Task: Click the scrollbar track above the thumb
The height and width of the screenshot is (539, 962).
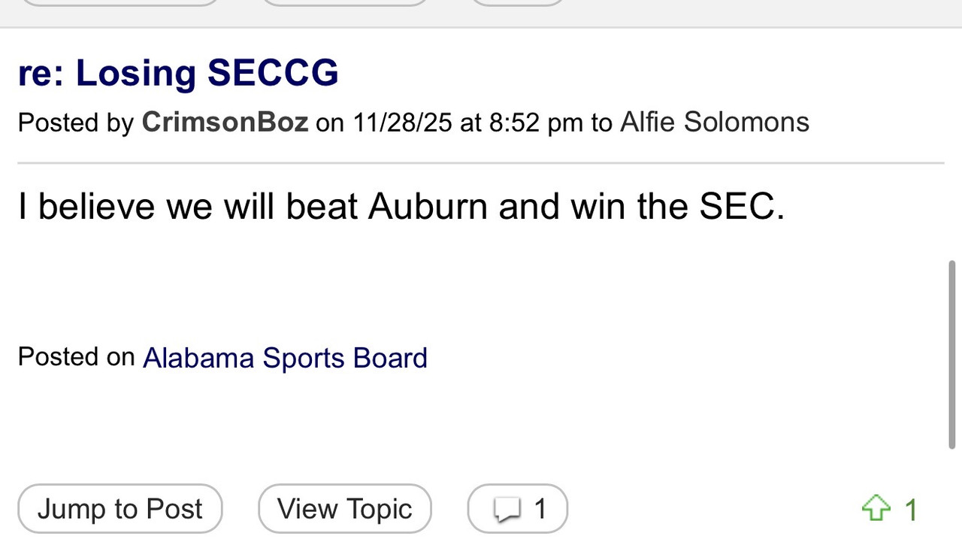Action: tap(953, 150)
